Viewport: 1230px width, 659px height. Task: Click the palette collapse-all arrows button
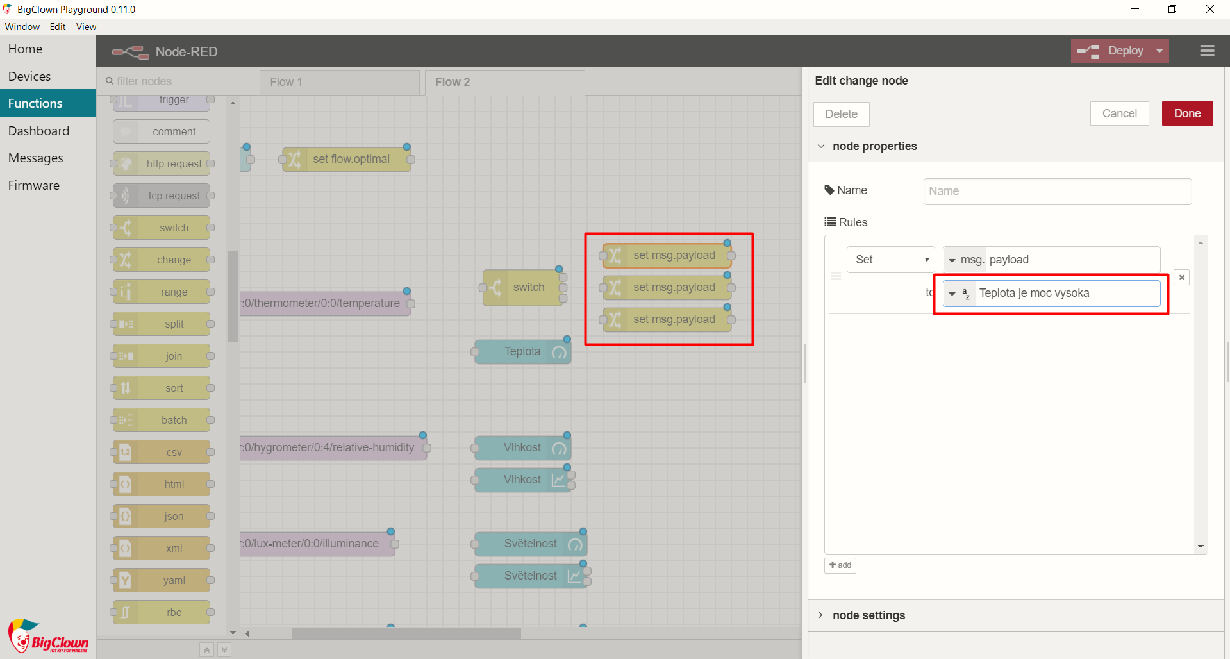[206, 650]
